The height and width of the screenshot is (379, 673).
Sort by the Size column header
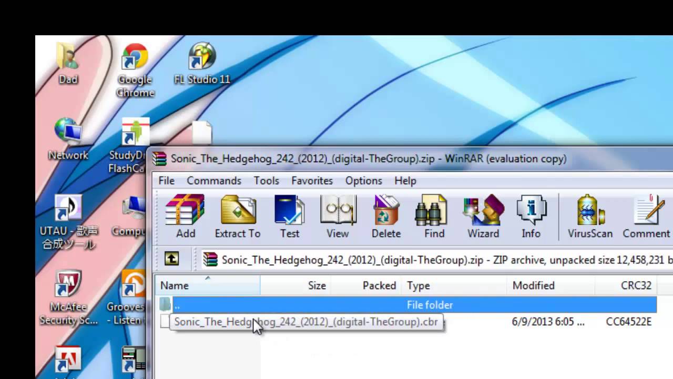coord(295,285)
